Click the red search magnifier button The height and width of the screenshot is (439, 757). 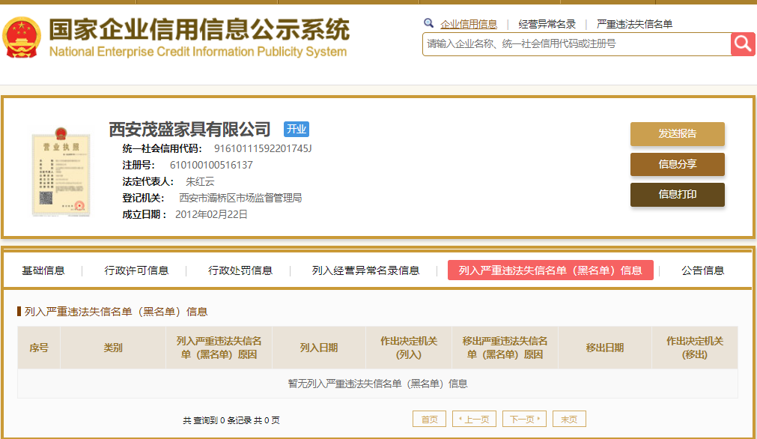pyautogui.click(x=743, y=44)
